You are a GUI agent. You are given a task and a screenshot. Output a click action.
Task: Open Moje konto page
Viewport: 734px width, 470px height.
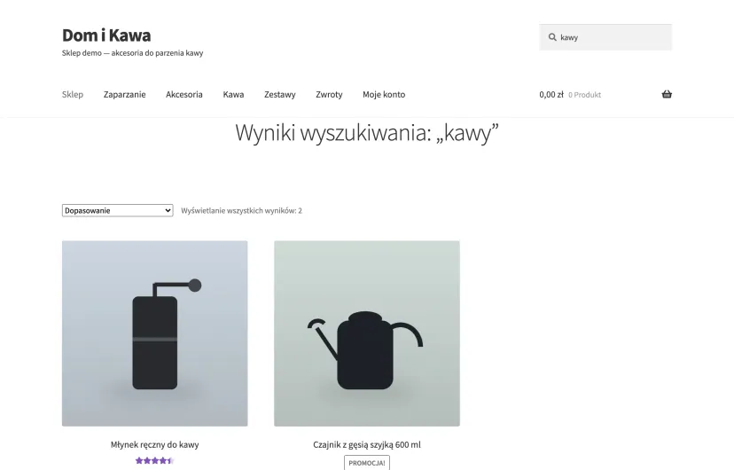click(x=384, y=94)
